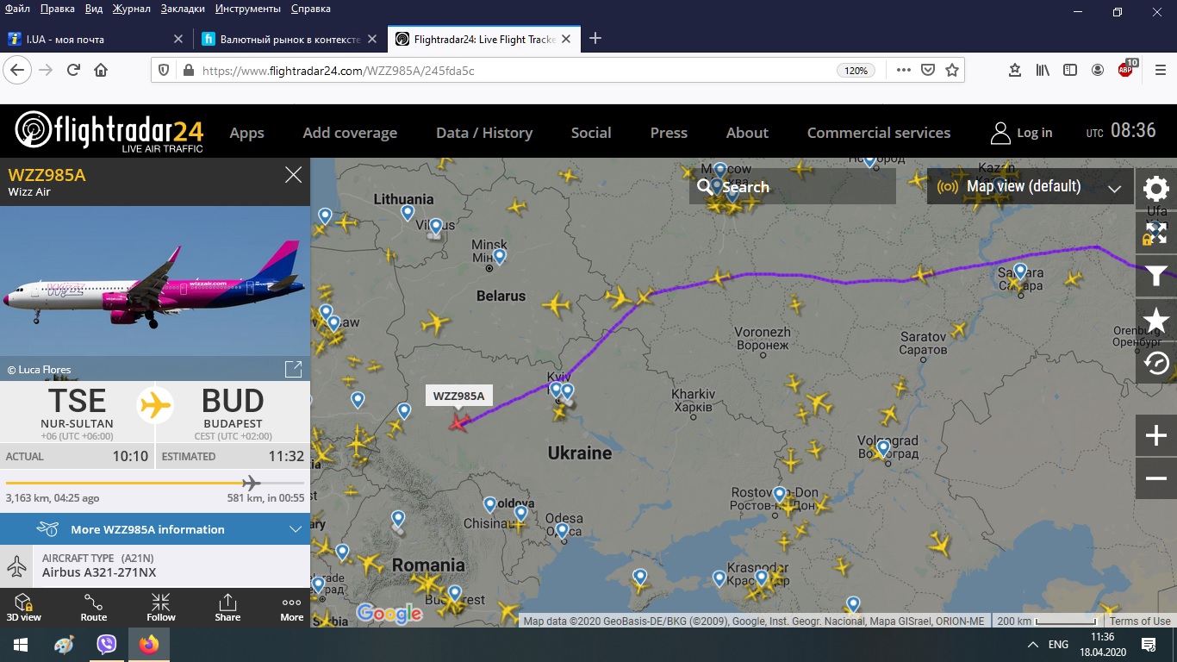Open the Press page
The height and width of the screenshot is (662, 1177).
[669, 133]
